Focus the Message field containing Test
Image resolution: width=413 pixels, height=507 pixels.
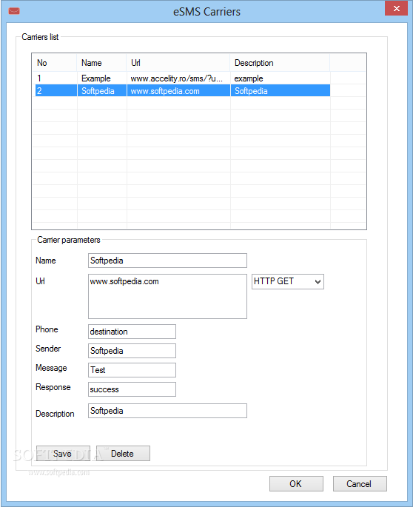point(132,370)
